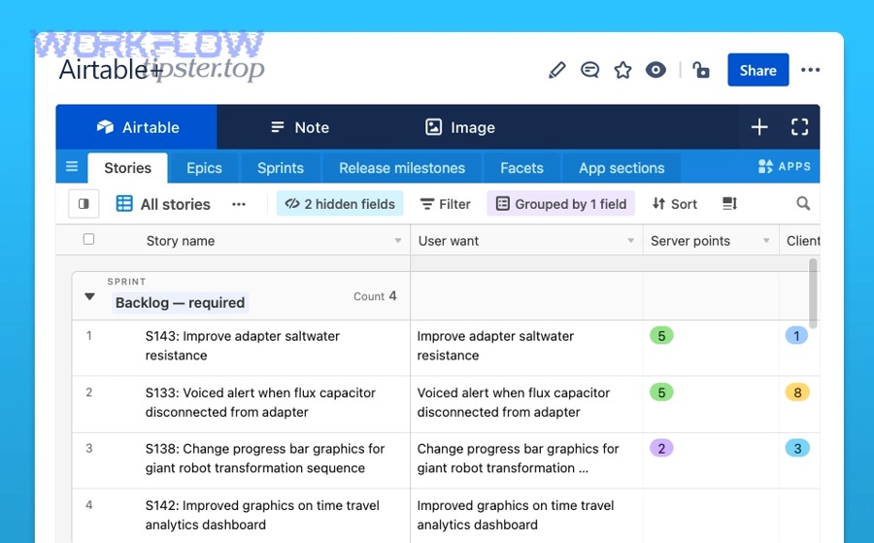Select the Epics table tab
The height and width of the screenshot is (543, 874).
coord(204,168)
